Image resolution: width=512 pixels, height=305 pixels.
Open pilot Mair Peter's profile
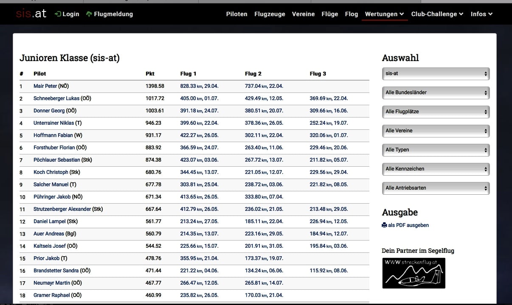[45, 86]
